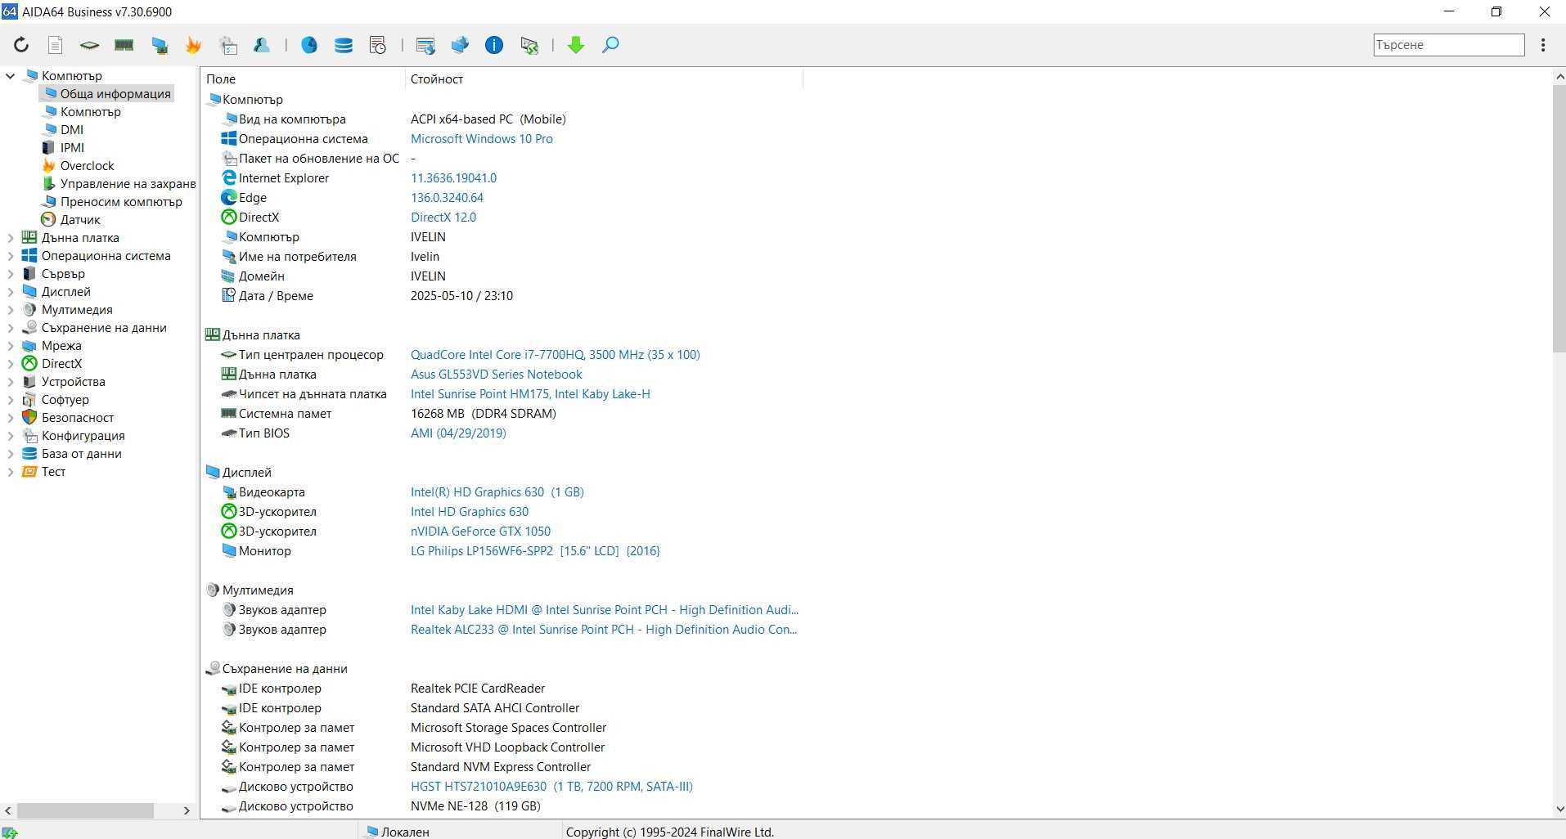Viewport: 1566px width, 839px height.
Task: Expand the Софтуер tree node
Action: (11, 400)
